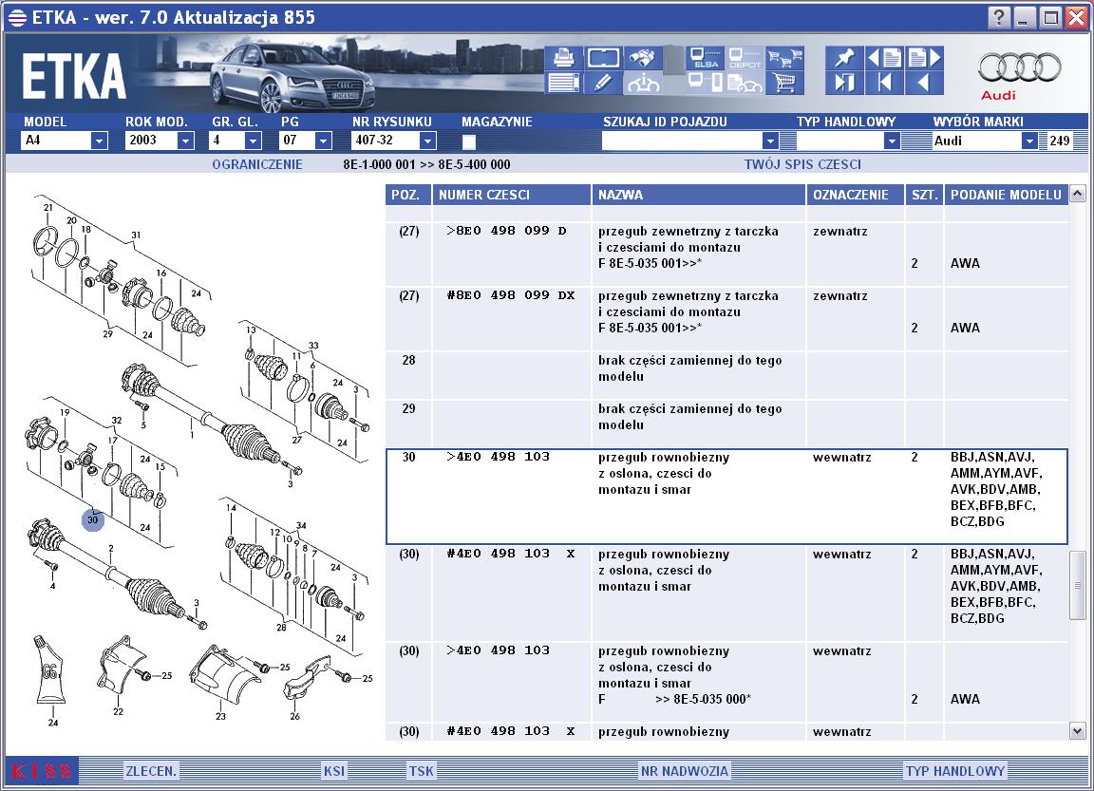Click the scroll down arrow of parts list
The height and width of the screenshot is (791, 1094).
[x=1077, y=731]
